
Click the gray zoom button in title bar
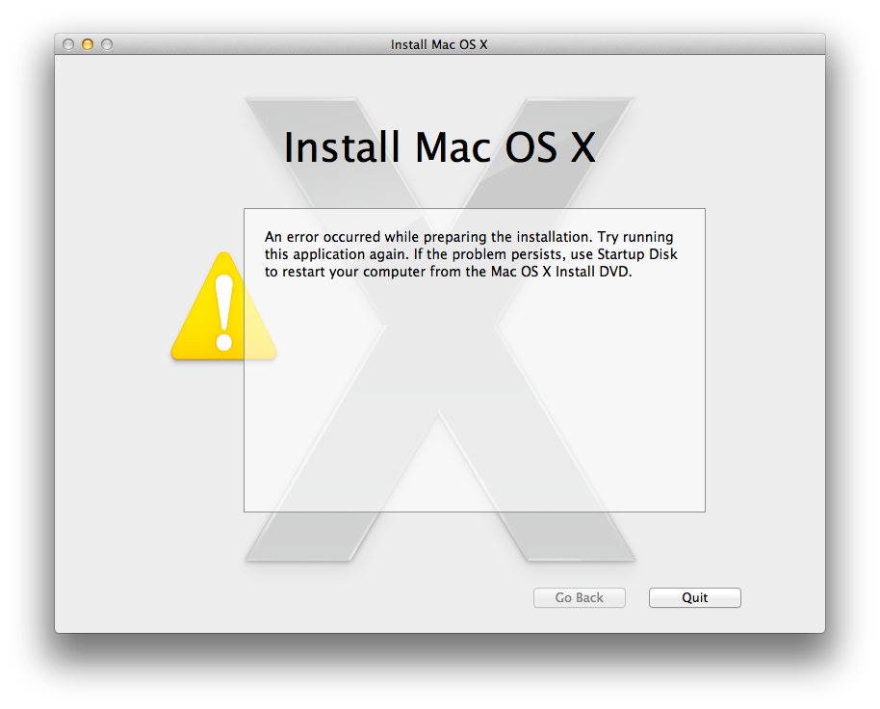pos(107,44)
